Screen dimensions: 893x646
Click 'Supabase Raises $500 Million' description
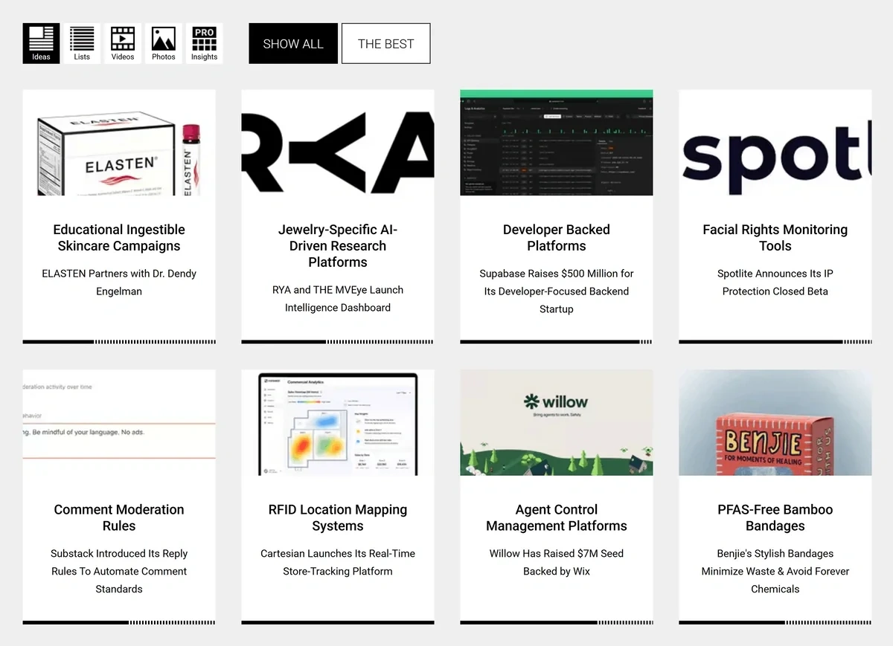[x=557, y=291]
